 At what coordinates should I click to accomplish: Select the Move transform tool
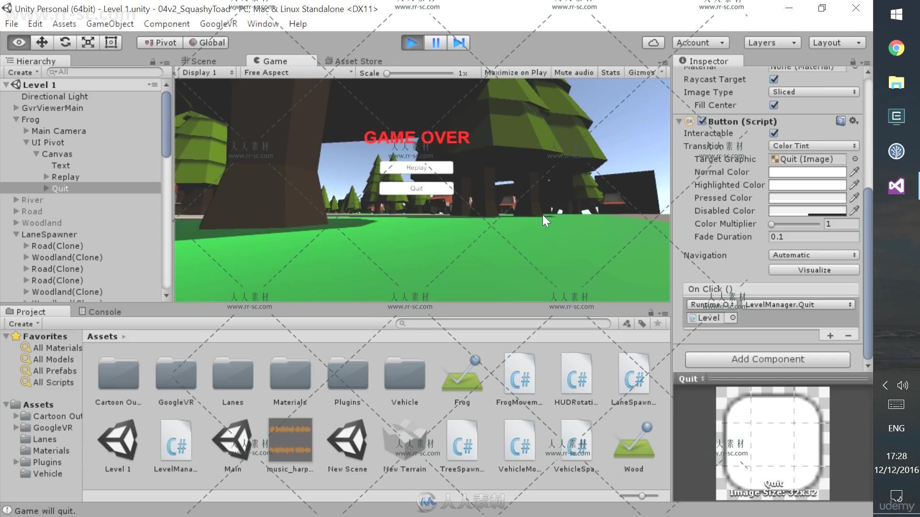42,43
